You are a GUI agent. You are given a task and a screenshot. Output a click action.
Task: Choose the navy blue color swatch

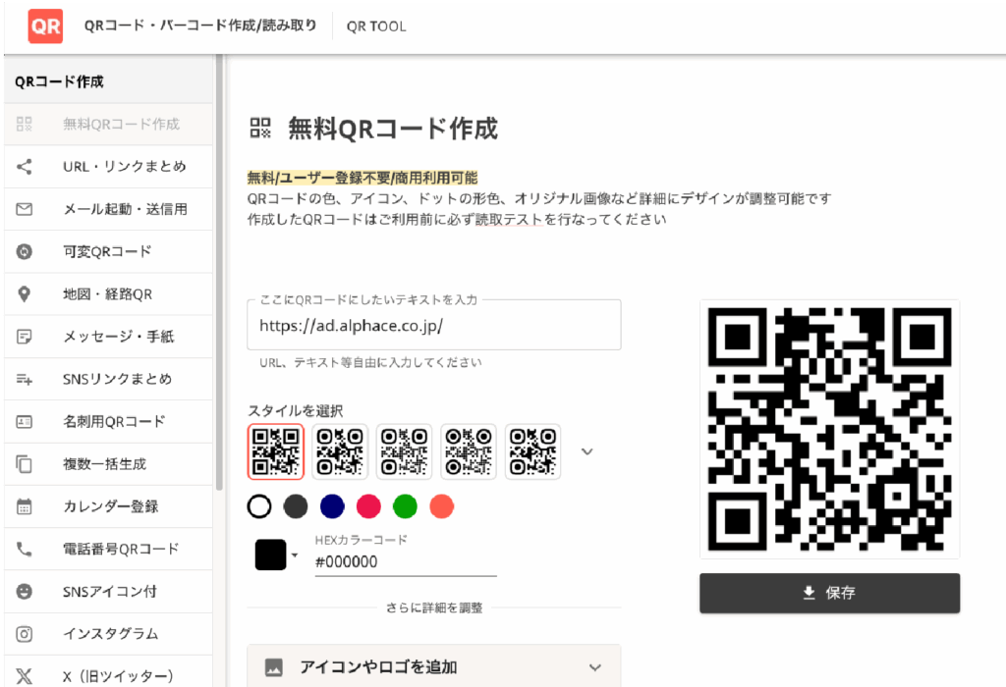[x=332, y=506]
